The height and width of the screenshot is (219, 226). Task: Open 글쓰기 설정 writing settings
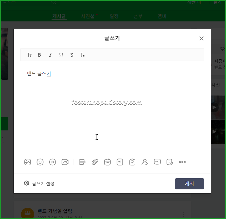coord(39,183)
